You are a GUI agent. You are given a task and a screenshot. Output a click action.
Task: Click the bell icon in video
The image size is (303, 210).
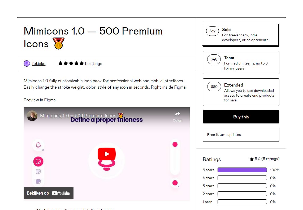(x=38, y=145)
